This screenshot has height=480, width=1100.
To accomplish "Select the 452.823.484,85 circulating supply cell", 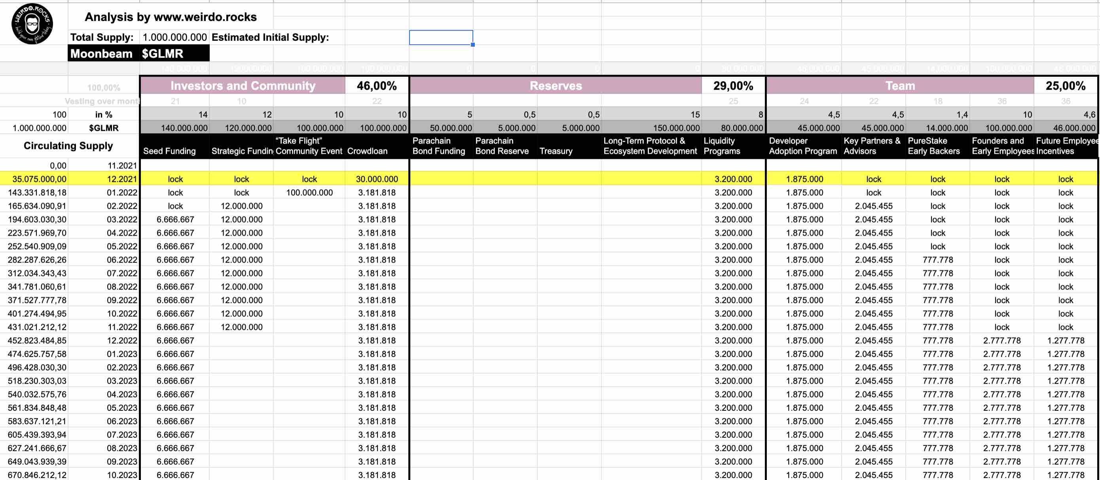I will click(x=34, y=340).
